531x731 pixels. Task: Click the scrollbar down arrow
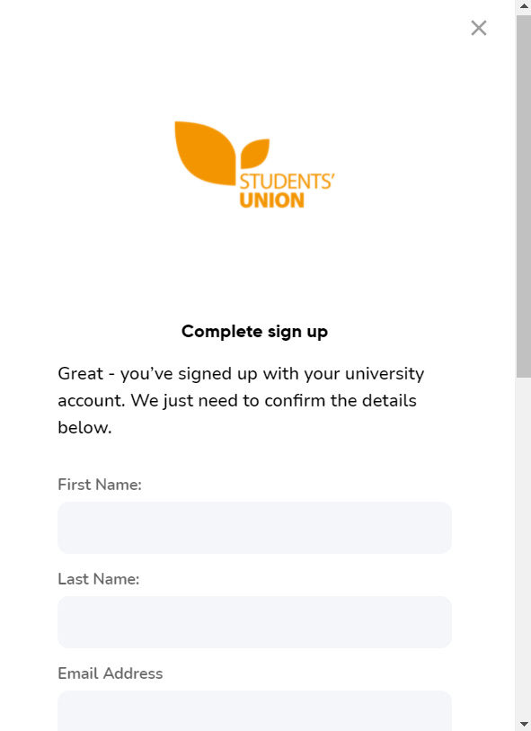click(522, 725)
